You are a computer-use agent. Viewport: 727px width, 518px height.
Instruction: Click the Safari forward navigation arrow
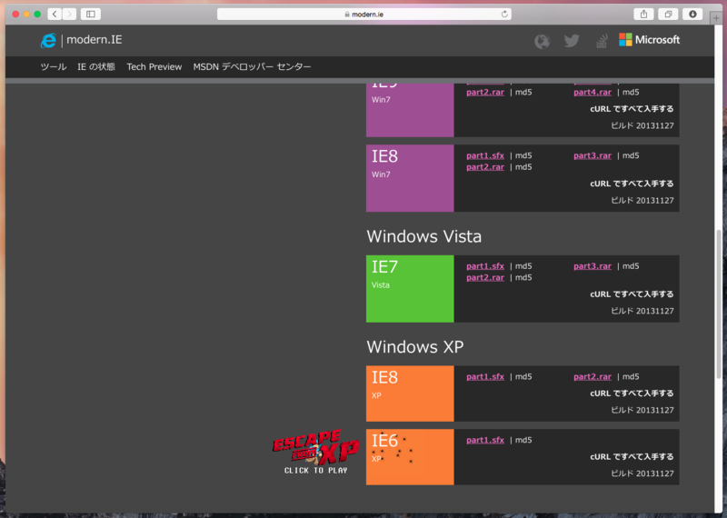pos(70,15)
